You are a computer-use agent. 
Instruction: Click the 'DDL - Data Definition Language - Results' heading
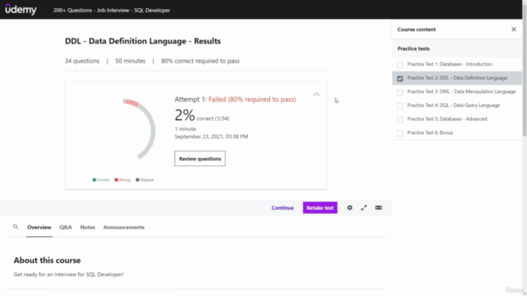coord(142,41)
